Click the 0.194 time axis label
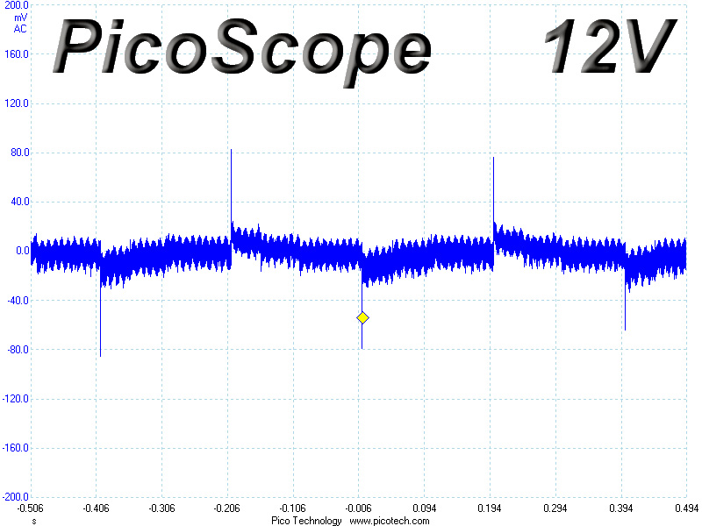 490,508
